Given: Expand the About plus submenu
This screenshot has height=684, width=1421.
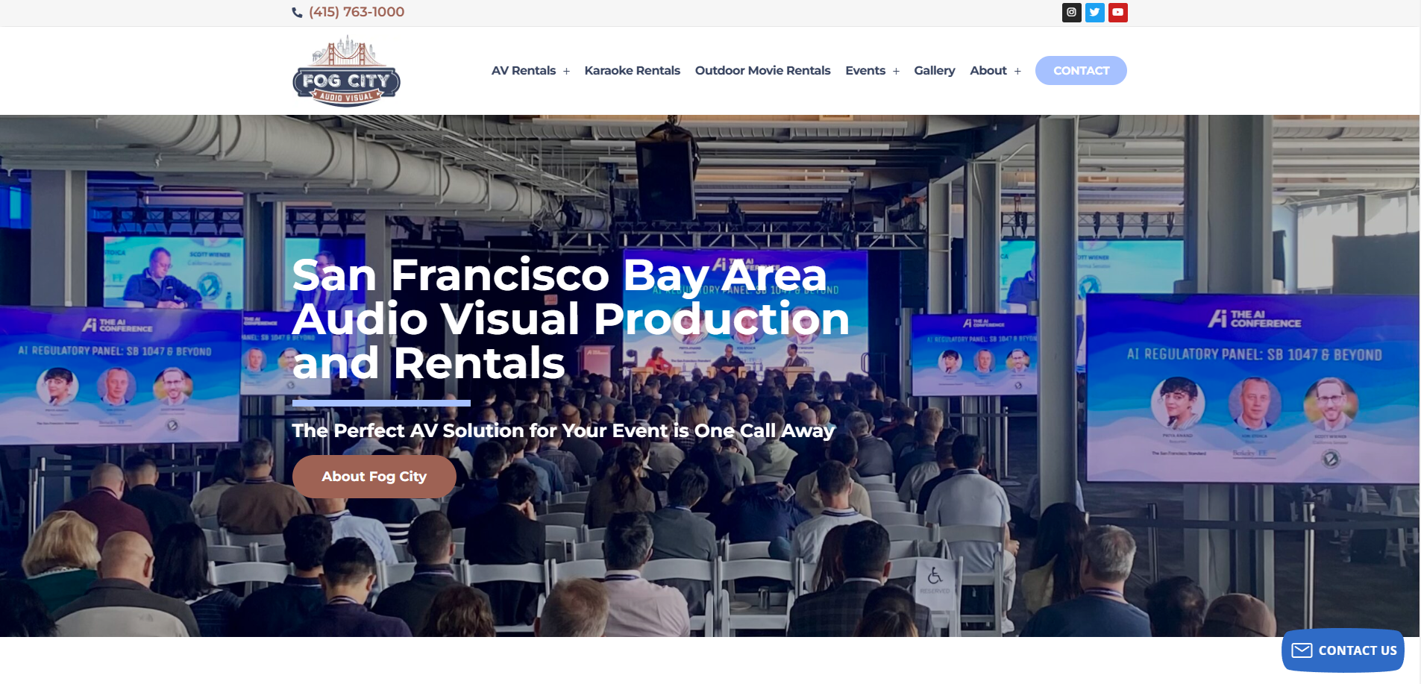Looking at the screenshot, I should pos(1017,71).
